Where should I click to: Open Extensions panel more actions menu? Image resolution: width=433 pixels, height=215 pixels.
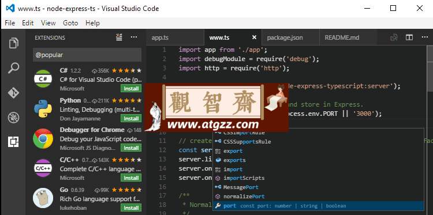(x=134, y=37)
